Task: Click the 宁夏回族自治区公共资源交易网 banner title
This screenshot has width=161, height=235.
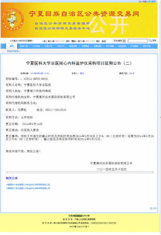Action: [84, 14]
